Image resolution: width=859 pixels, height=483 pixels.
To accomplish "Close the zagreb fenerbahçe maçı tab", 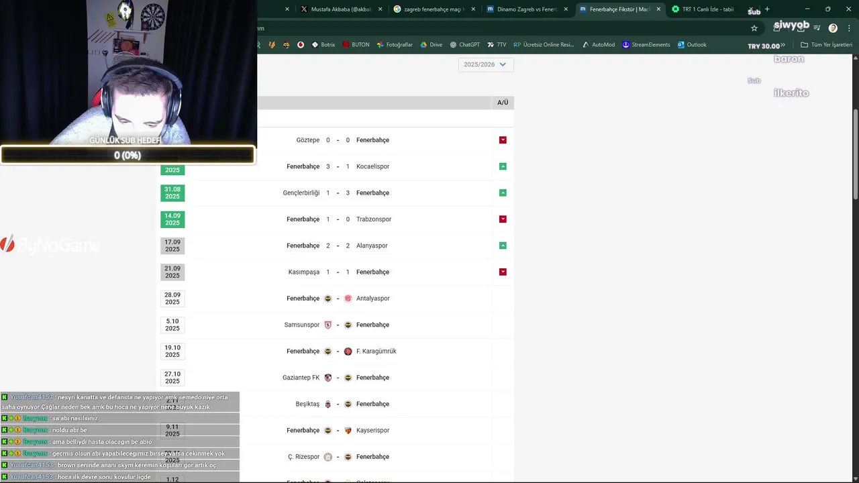I will (x=473, y=9).
